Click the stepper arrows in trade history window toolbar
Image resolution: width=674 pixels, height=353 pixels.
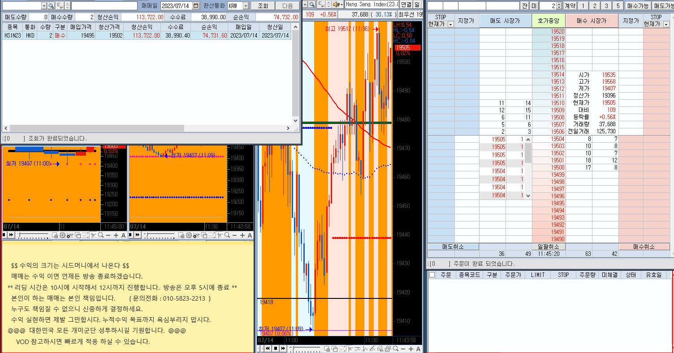click(67, 6)
